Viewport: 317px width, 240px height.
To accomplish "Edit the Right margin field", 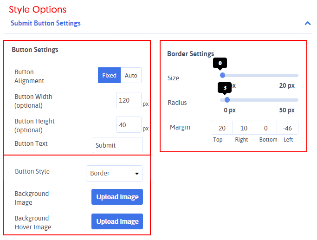I will [244, 128].
